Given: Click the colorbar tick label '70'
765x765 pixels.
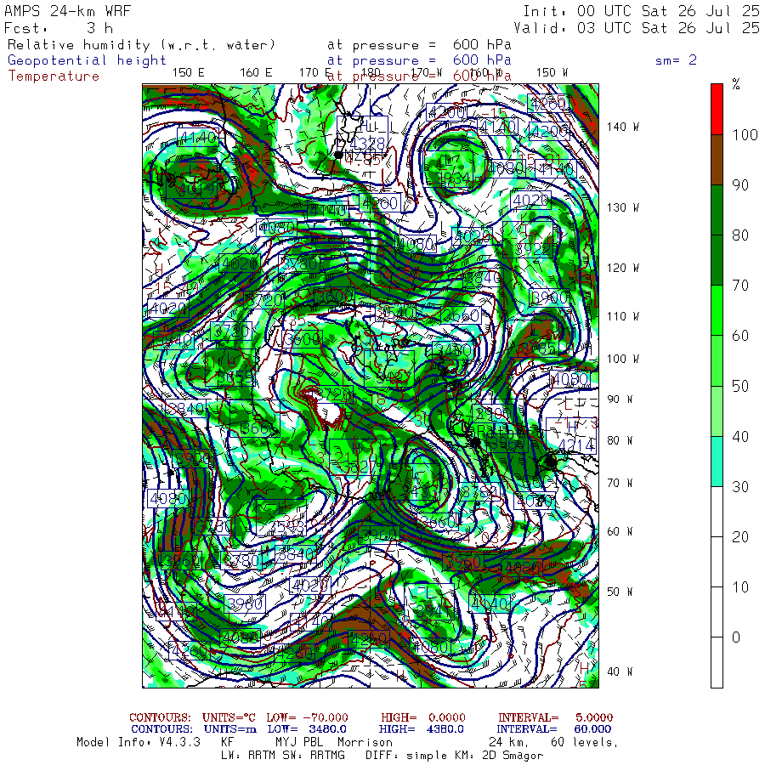Looking at the screenshot, I should pyautogui.click(x=740, y=286).
